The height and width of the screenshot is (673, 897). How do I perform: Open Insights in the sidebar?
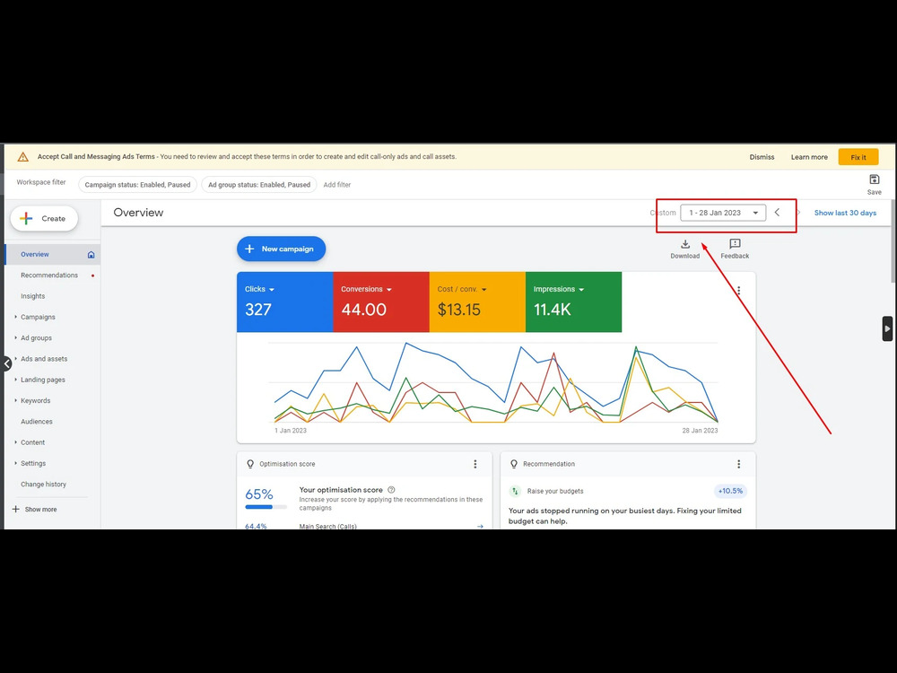click(32, 296)
